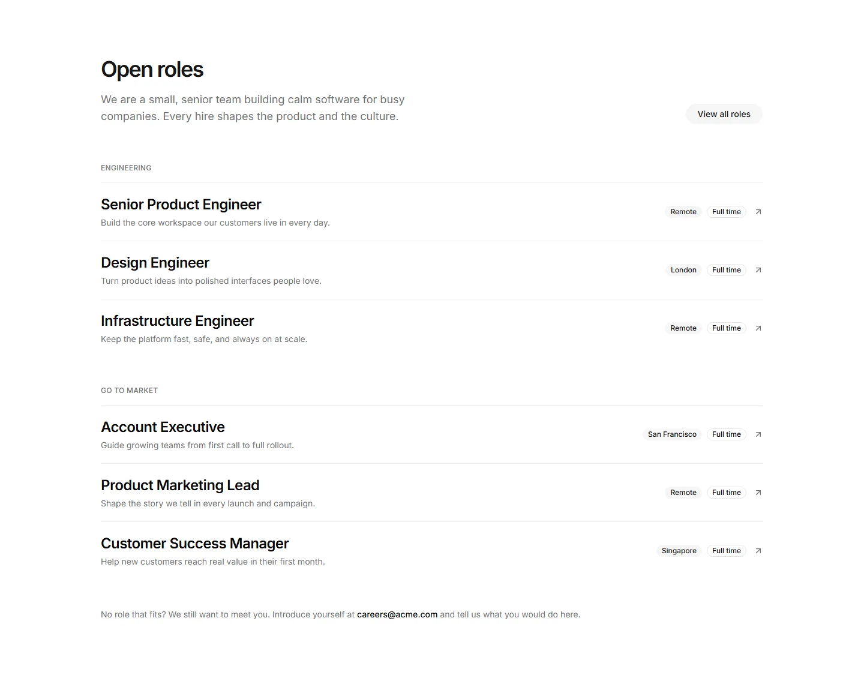Viewport: 864px width, 678px height.
Task: Click the Remote tag on Senior Product Engineer
Action: tap(683, 212)
